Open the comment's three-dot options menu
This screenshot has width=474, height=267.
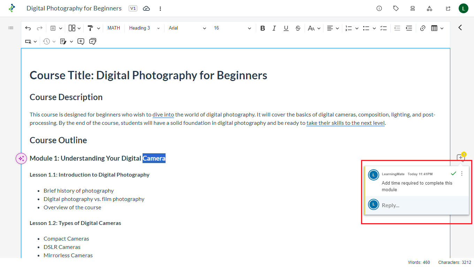tap(462, 173)
